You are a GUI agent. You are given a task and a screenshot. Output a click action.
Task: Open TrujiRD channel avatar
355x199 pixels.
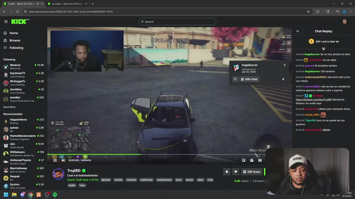tap(58, 174)
